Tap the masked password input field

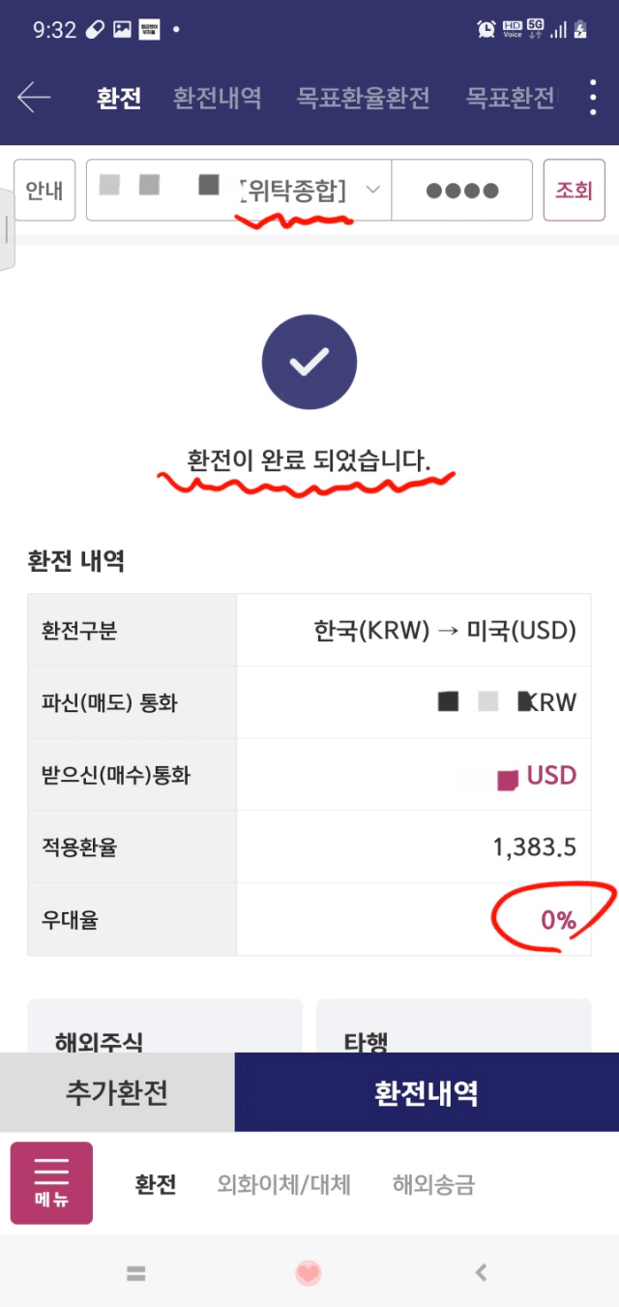click(462, 191)
